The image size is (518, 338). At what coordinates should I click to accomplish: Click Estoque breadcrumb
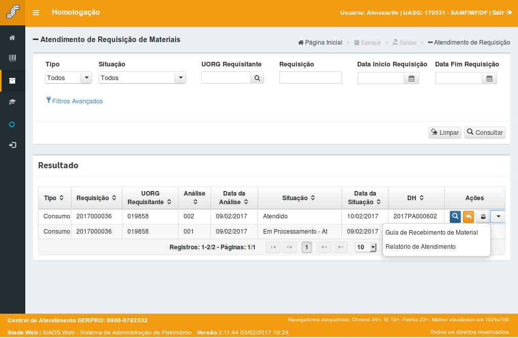click(x=367, y=43)
